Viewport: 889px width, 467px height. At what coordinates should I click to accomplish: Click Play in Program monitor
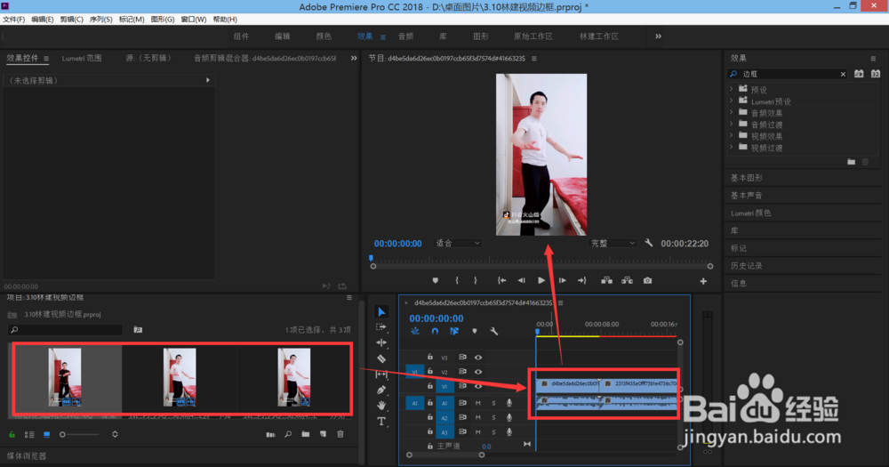click(541, 280)
